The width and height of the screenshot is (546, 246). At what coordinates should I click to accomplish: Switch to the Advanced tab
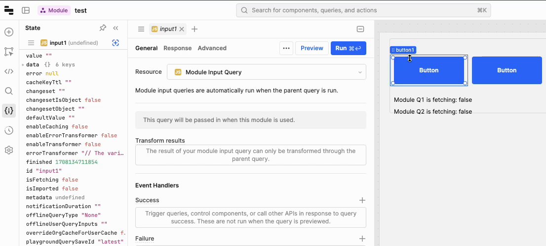click(212, 48)
